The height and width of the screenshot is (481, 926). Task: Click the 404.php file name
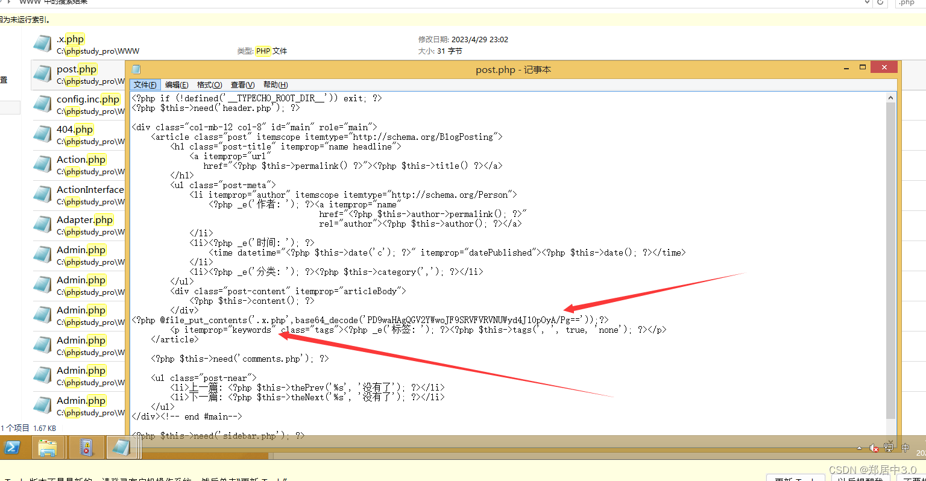(75, 130)
